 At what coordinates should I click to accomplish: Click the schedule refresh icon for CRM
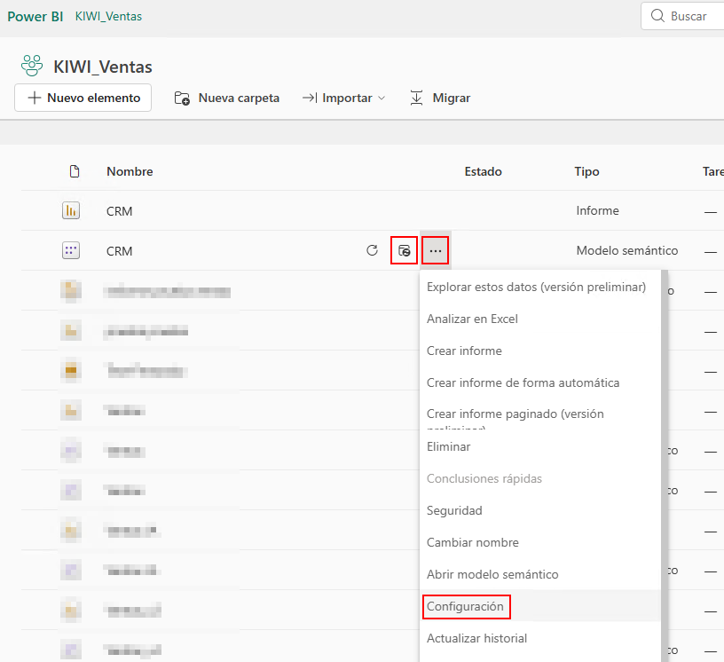(x=404, y=251)
